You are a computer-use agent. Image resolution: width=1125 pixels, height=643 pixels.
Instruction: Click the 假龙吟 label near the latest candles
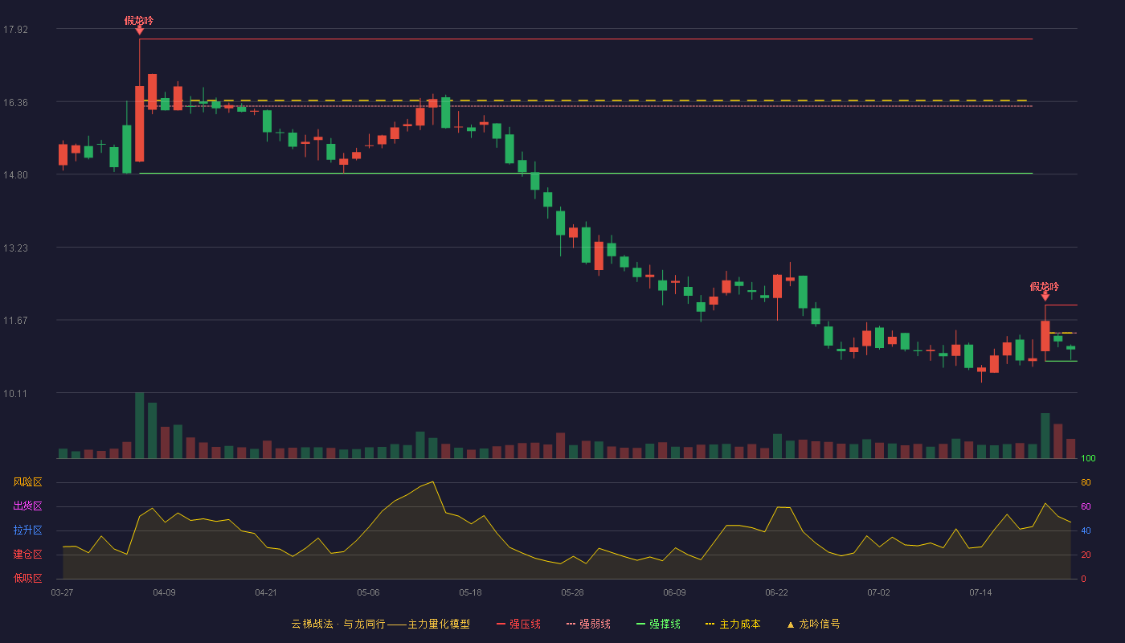1045,286
